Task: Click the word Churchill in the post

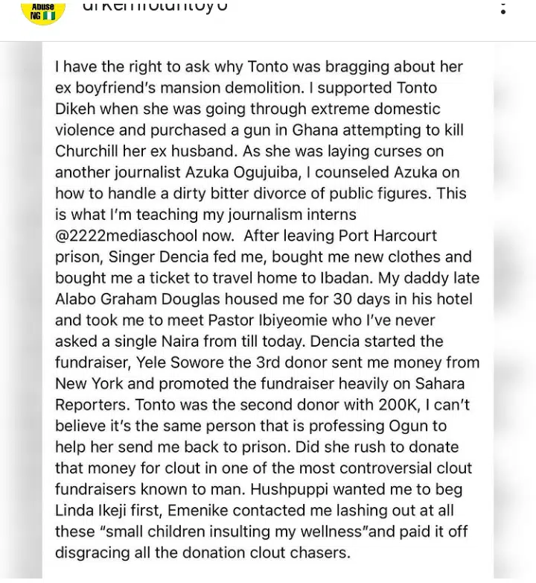Action: (94, 151)
